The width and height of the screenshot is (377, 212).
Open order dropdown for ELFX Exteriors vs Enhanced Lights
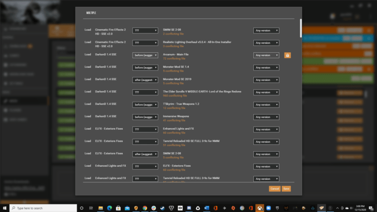tap(145, 129)
